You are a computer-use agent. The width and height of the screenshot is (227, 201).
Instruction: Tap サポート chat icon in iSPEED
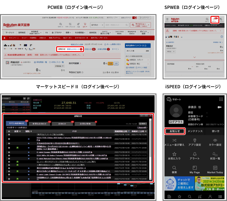coord(169,99)
